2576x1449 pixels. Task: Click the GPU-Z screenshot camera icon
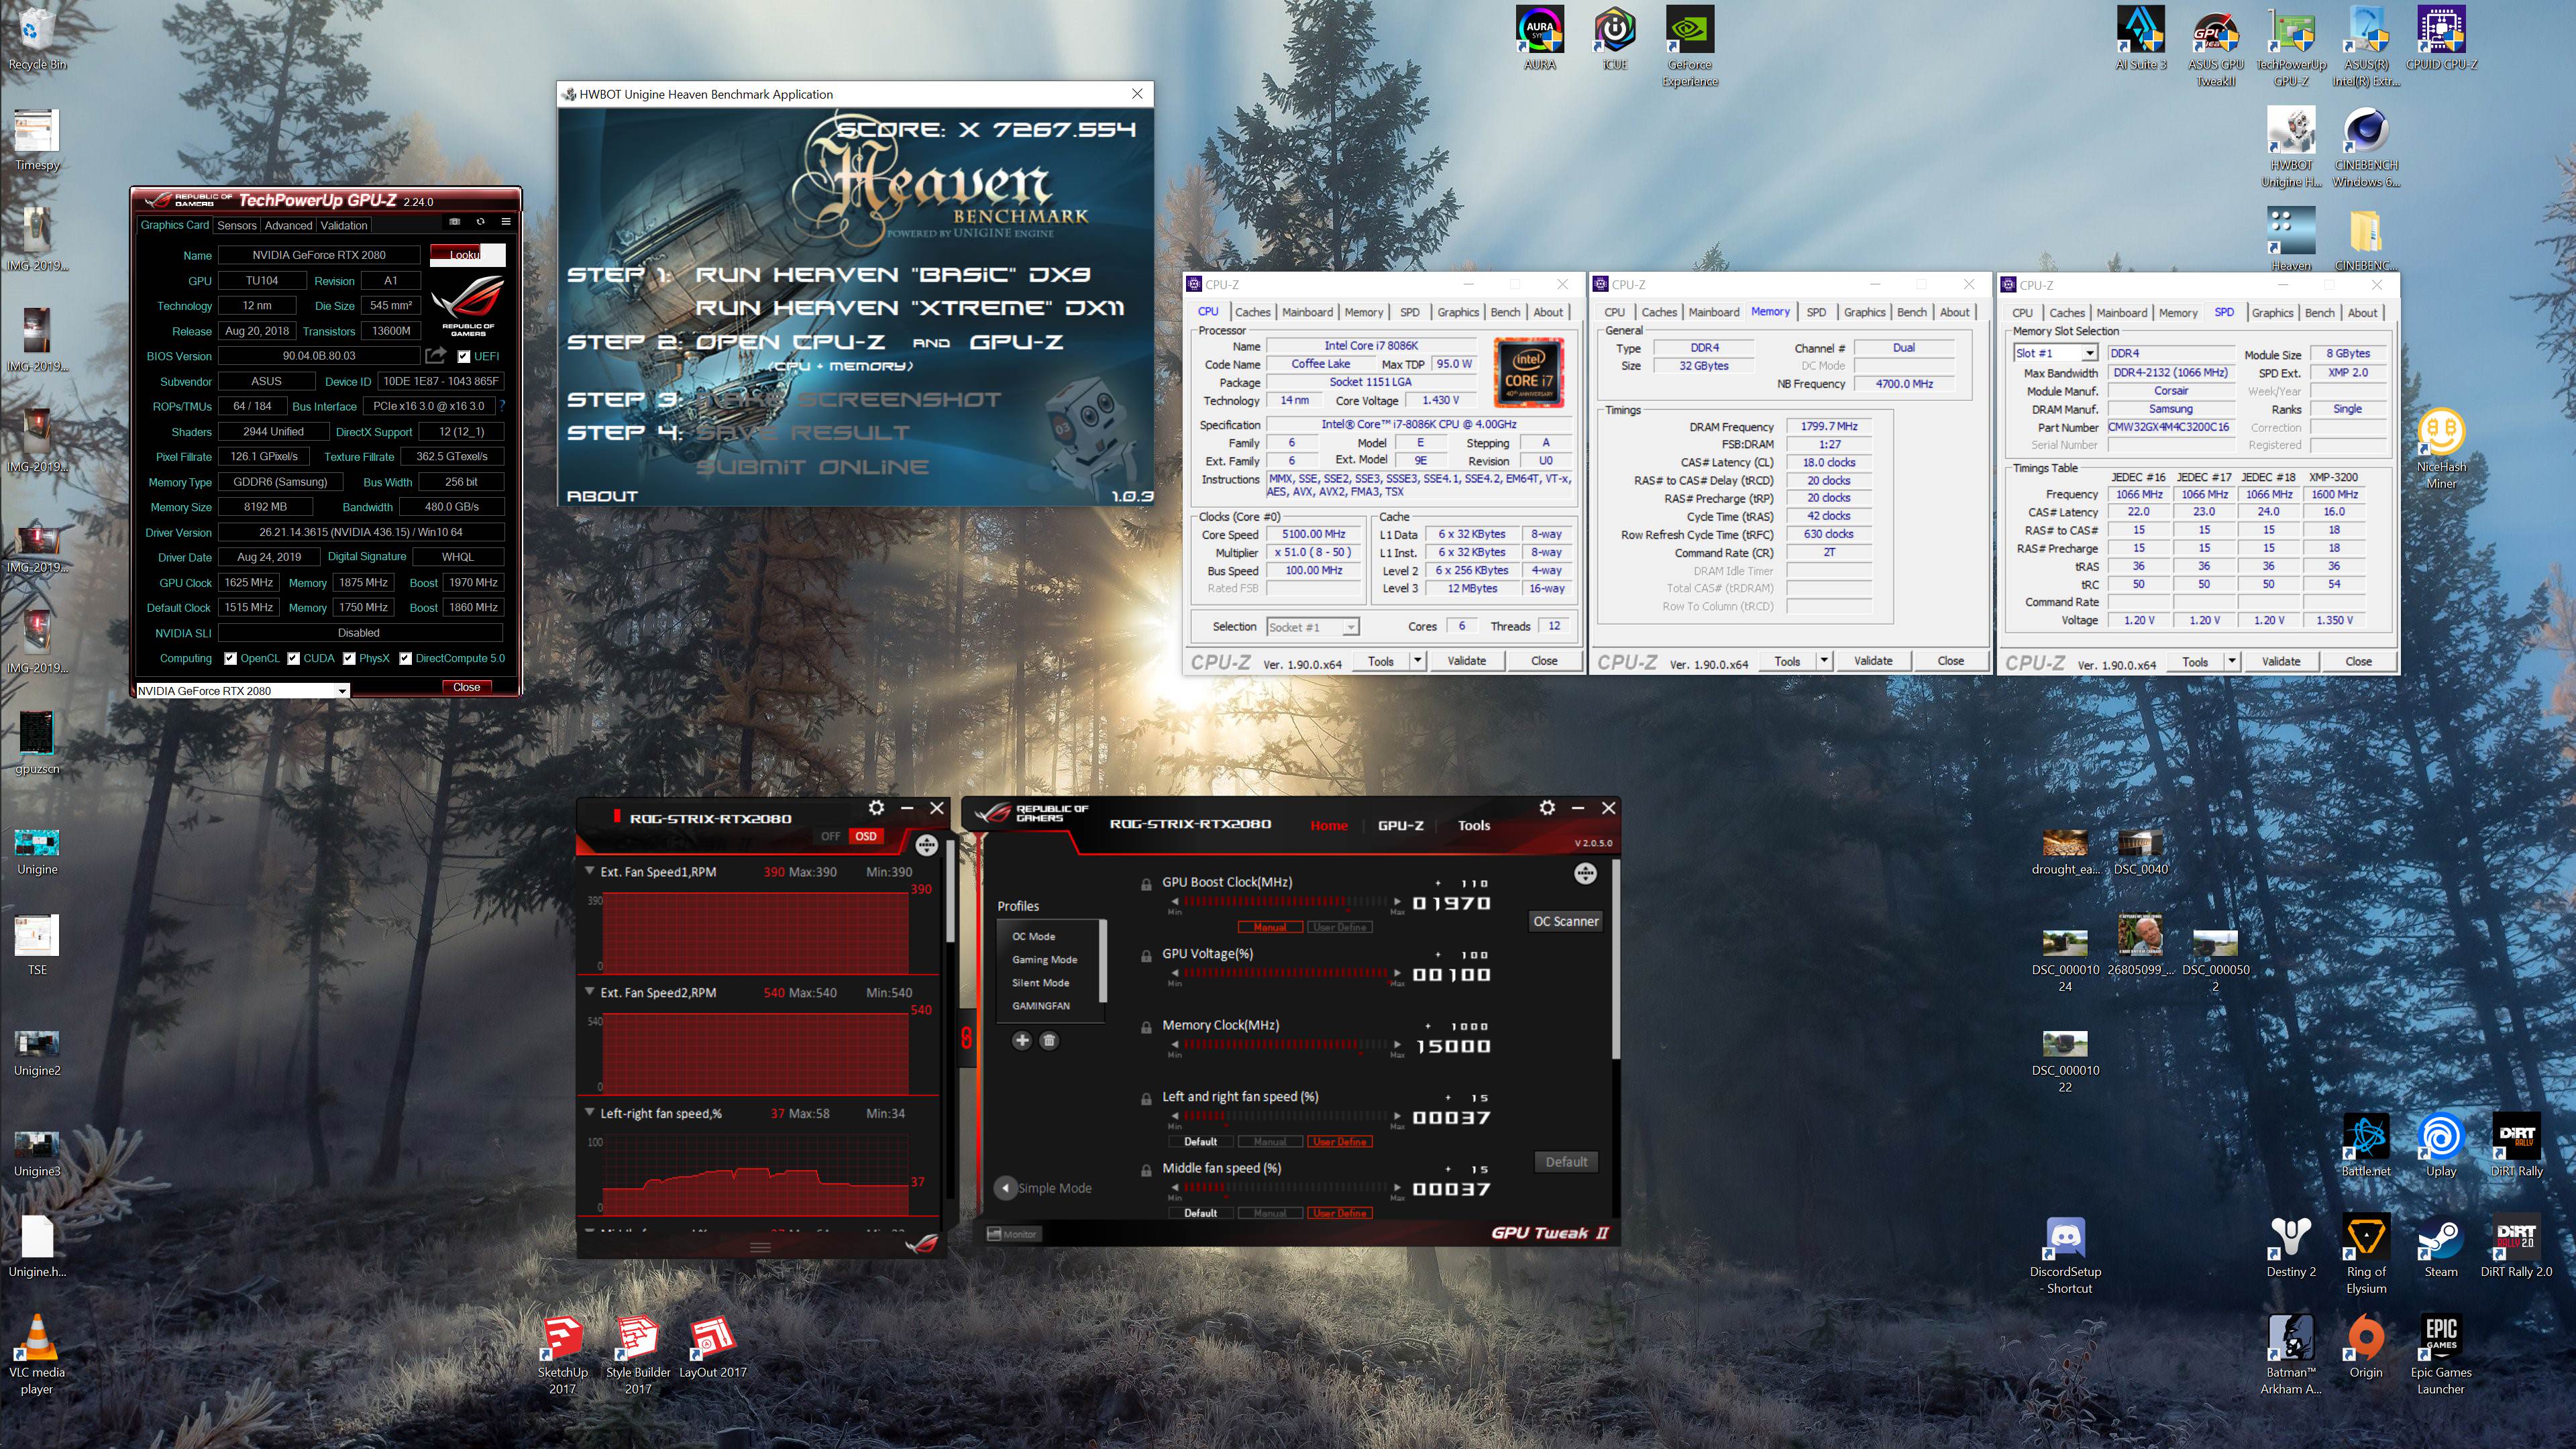[x=455, y=222]
